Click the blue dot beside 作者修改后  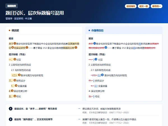pos(89,31)
